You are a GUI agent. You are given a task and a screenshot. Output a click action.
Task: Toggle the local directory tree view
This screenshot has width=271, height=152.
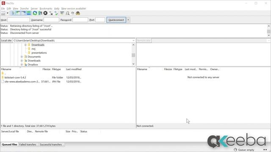[x=18, y=13]
